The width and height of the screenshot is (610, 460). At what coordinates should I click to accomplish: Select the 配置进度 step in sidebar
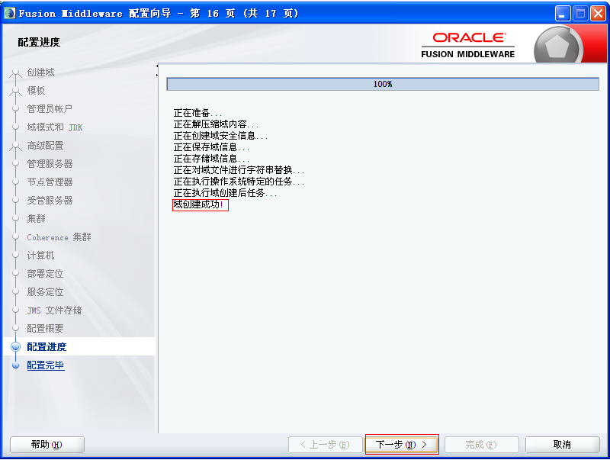click(47, 347)
